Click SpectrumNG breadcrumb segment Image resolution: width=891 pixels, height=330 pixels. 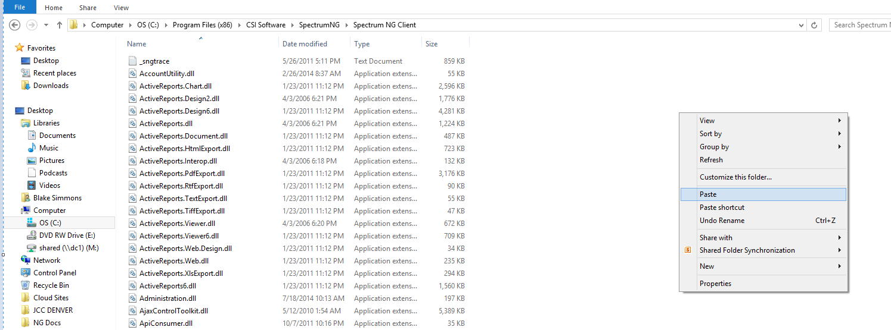(x=319, y=25)
